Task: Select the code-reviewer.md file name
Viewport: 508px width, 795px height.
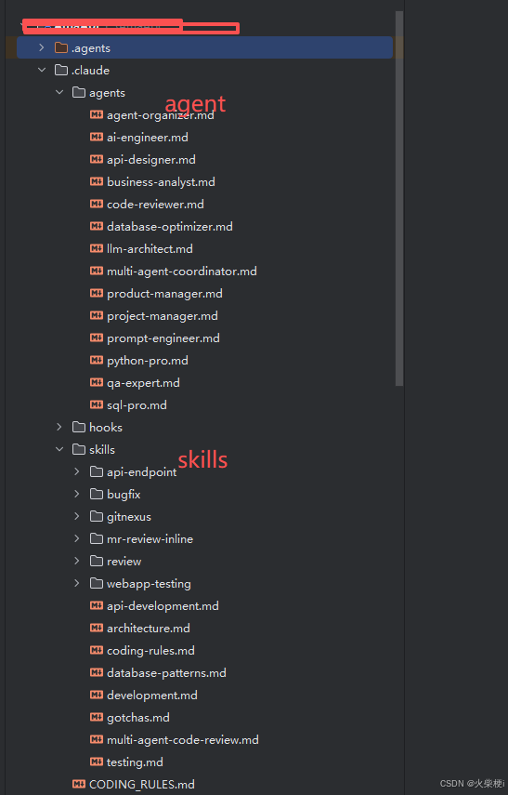Action: [155, 205]
